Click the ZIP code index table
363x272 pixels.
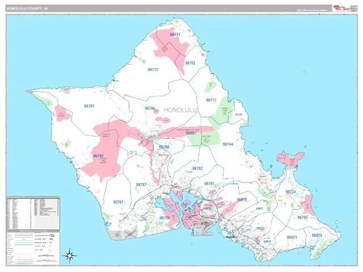[x=33, y=213]
